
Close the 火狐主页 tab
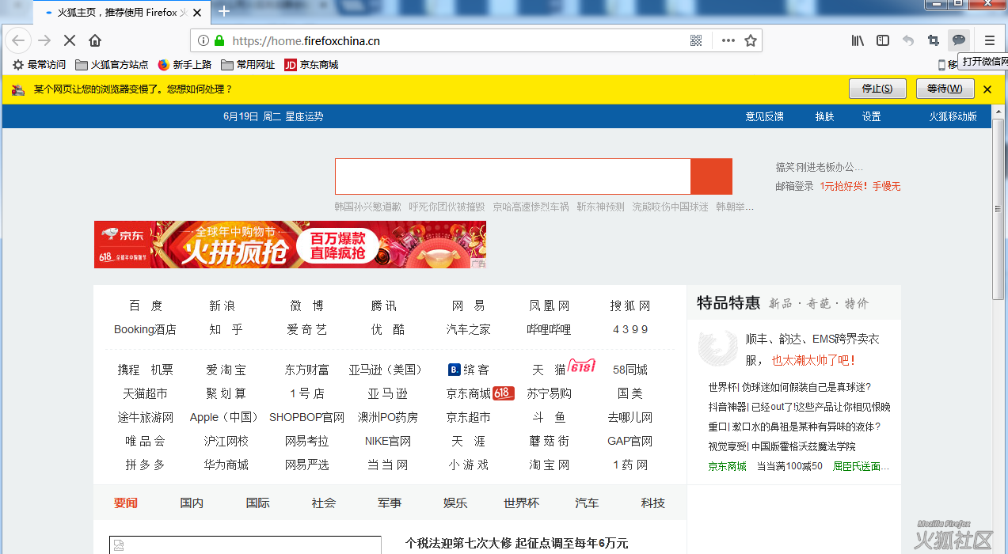click(x=197, y=13)
